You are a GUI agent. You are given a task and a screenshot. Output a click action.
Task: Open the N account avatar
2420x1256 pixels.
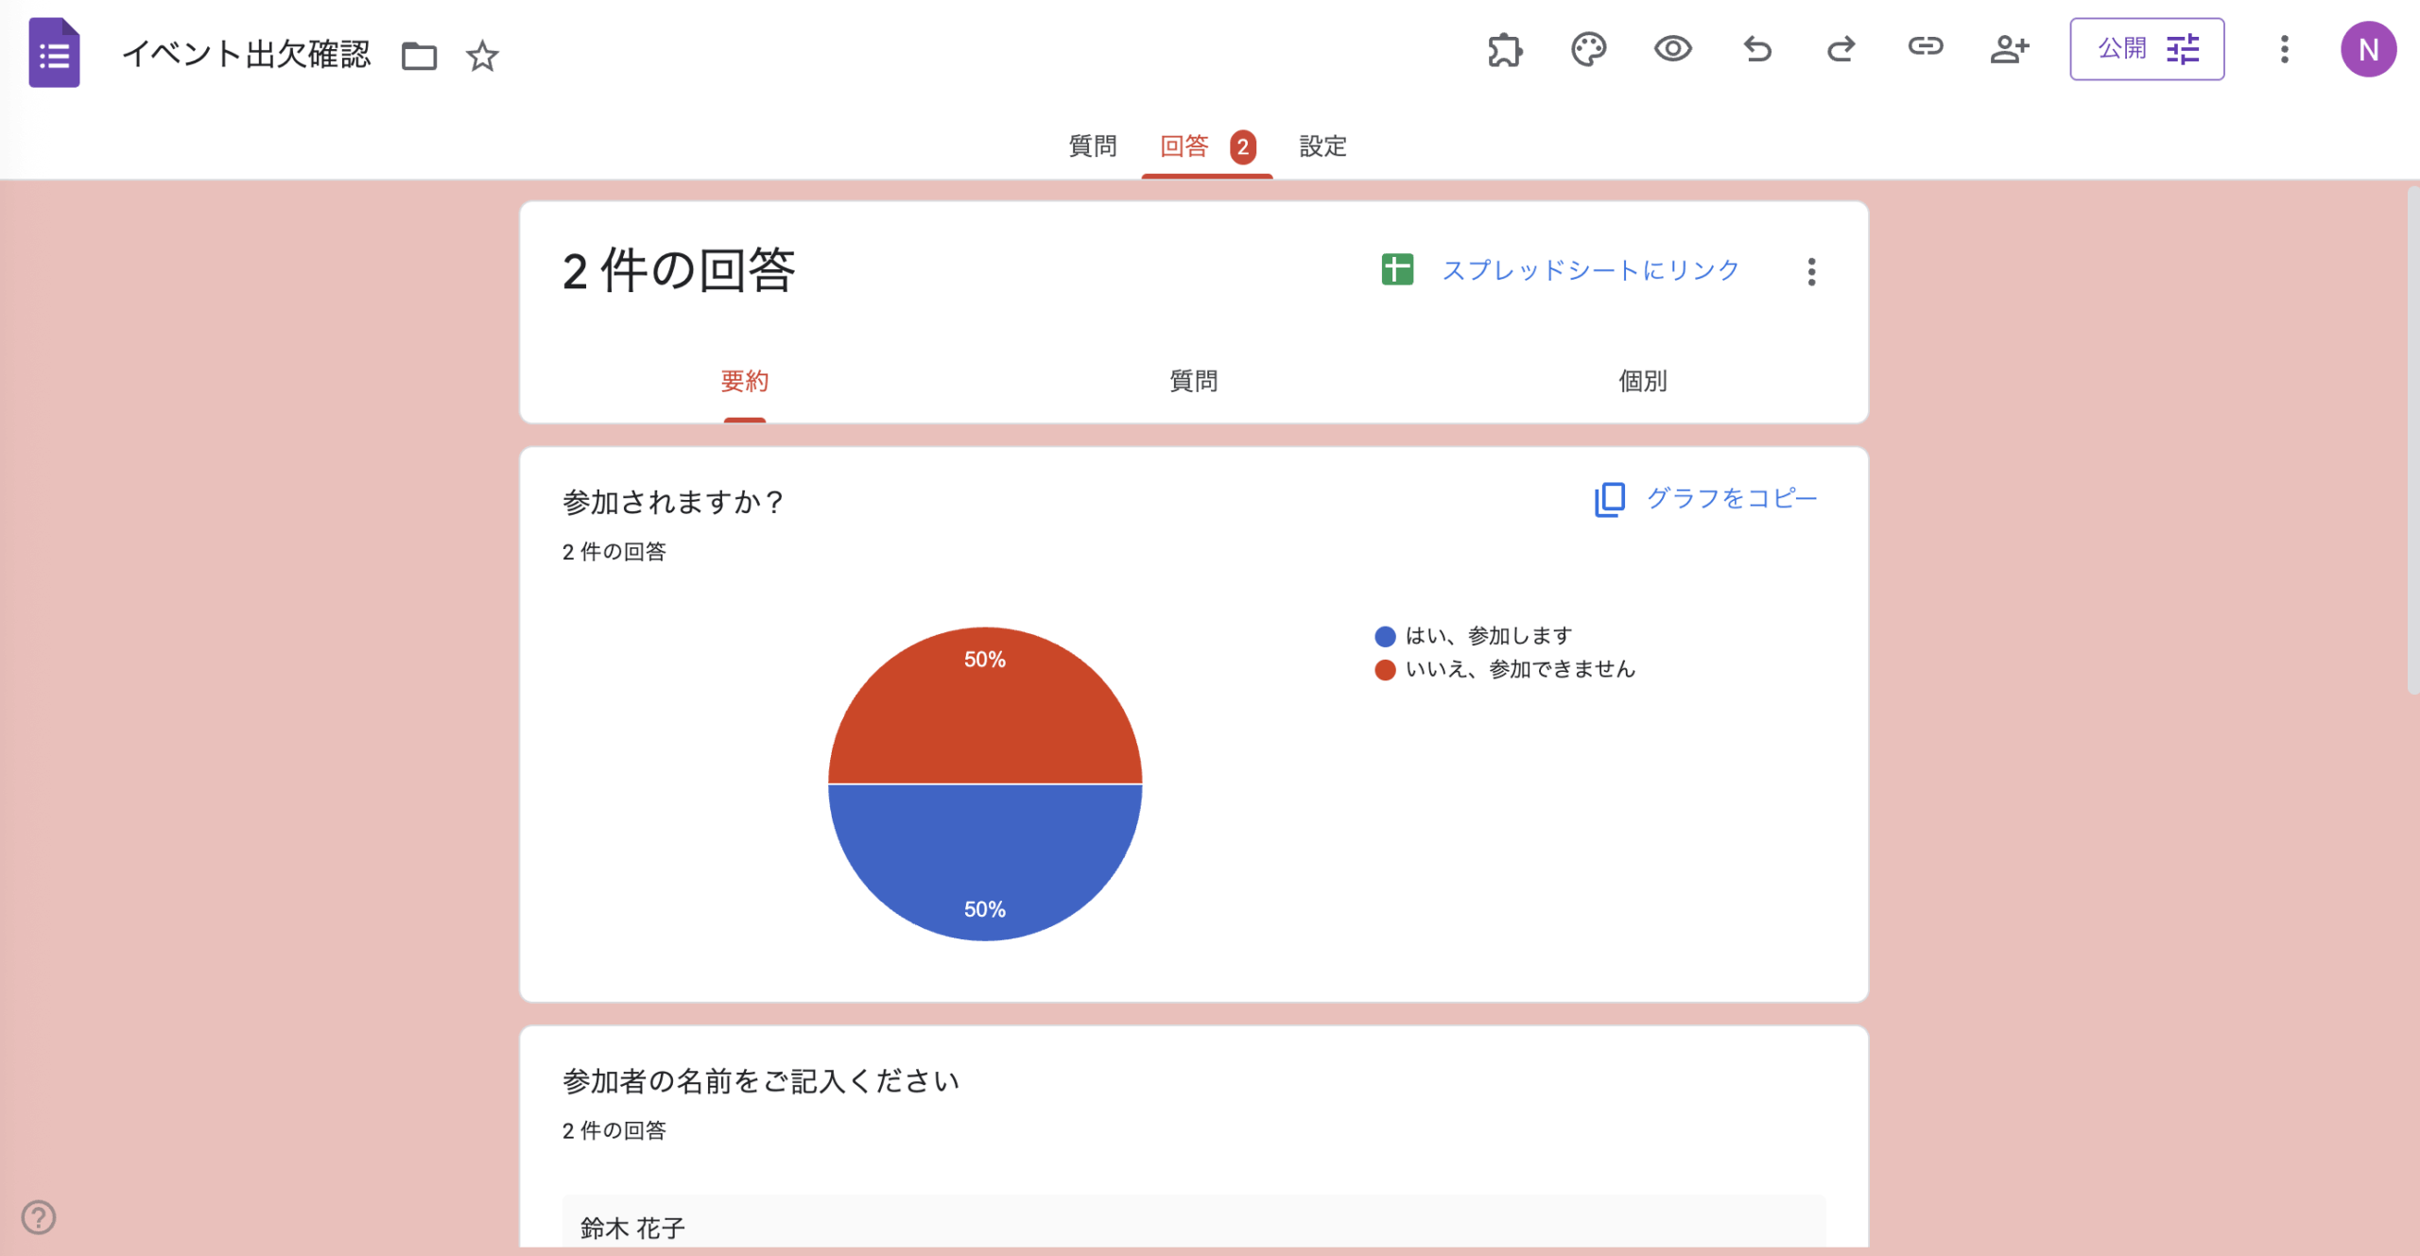point(2368,49)
